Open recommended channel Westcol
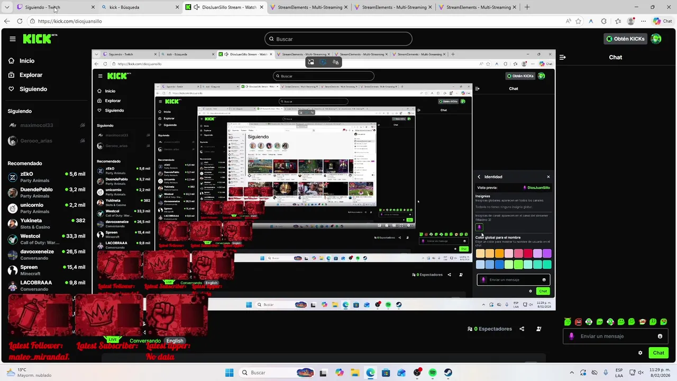 (47, 239)
